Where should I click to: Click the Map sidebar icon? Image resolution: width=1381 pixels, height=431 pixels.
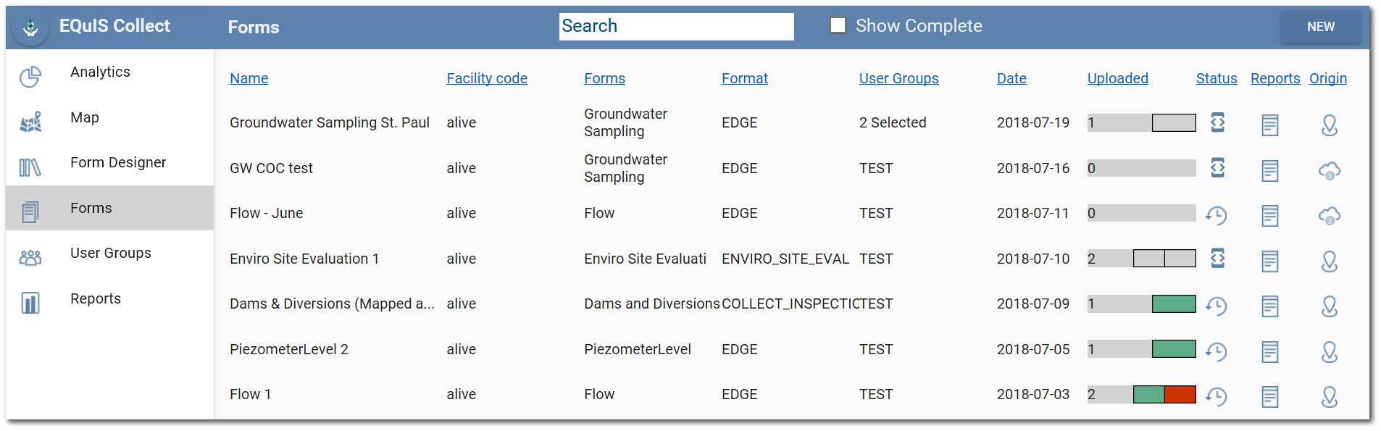click(30, 122)
